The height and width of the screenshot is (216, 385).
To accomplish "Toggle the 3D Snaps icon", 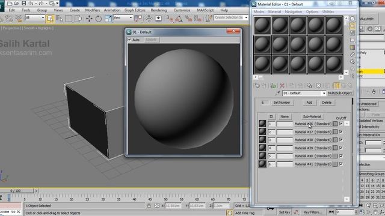I will click(x=170, y=19).
